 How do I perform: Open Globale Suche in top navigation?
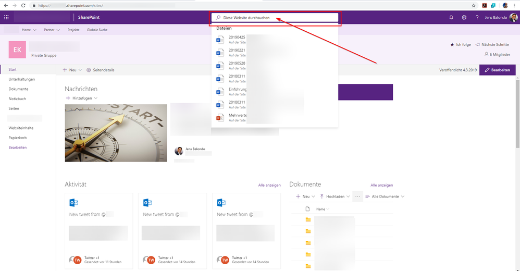click(x=97, y=30)
